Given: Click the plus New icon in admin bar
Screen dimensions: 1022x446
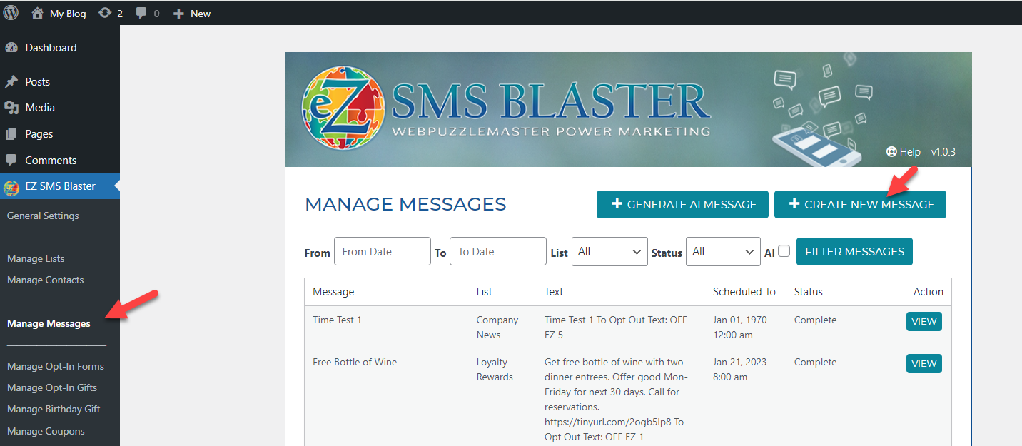Looking at the screenshot, I should [179, 14].
